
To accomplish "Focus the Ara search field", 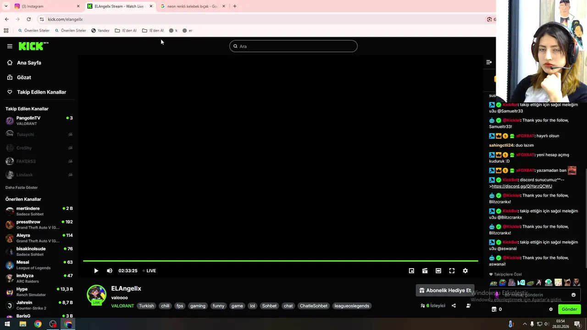I will [x=293, y=46].
